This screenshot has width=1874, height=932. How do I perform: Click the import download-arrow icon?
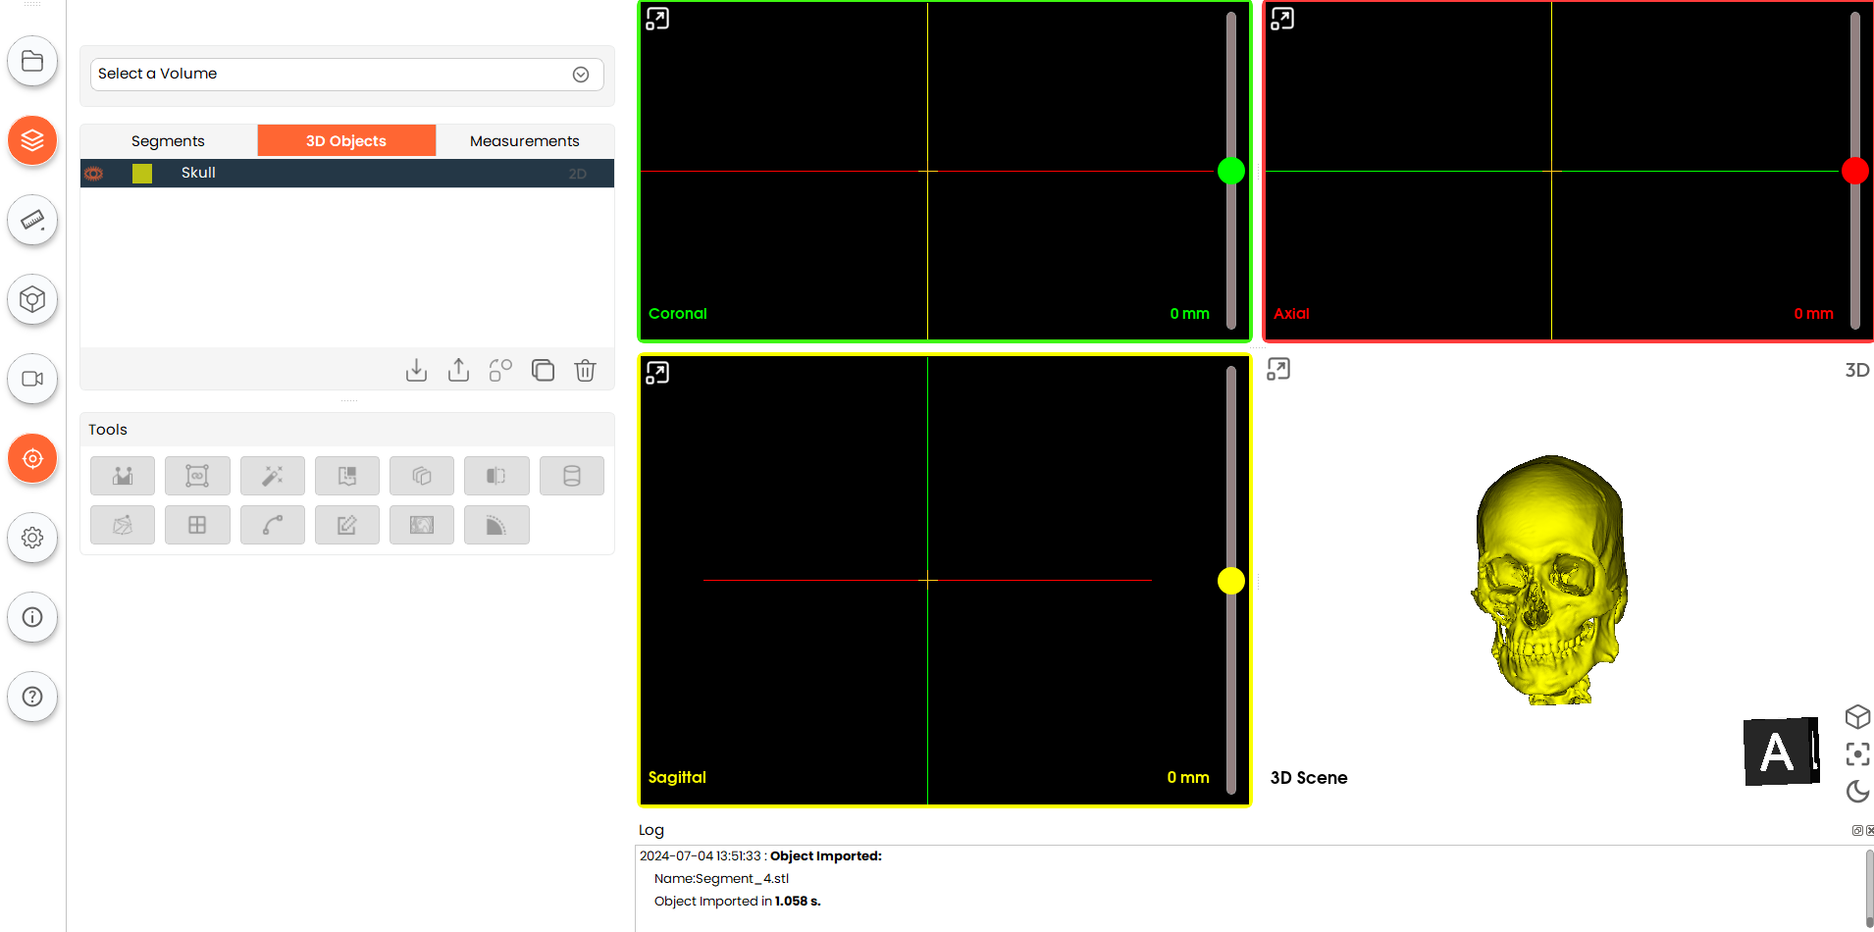416,370
